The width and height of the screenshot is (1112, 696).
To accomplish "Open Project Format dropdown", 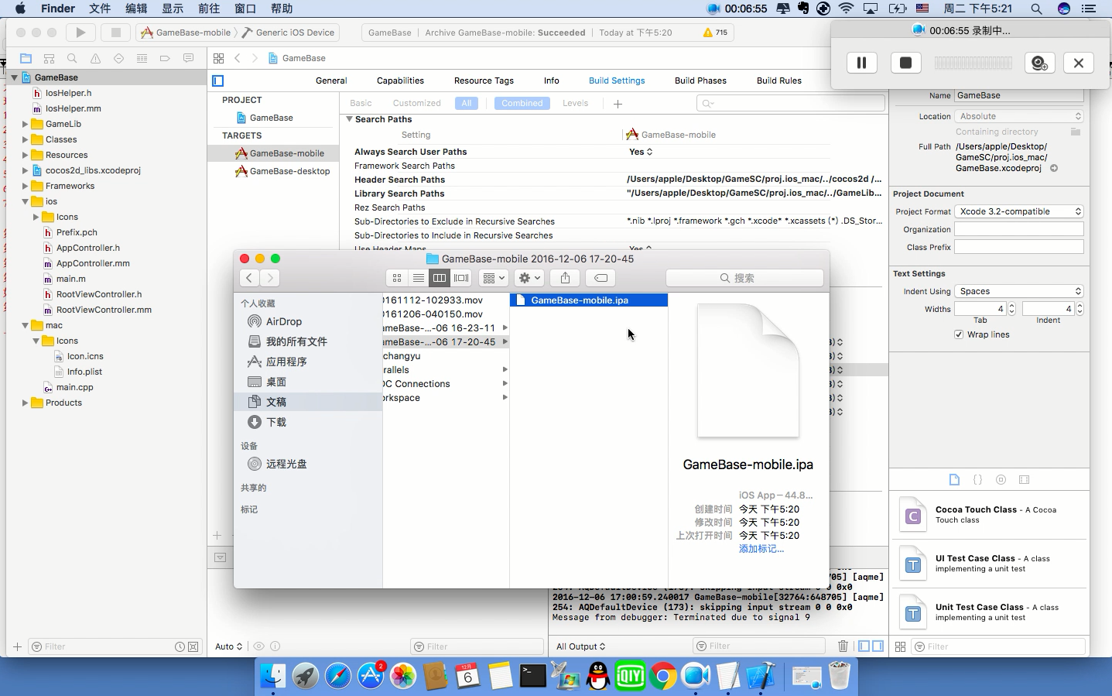I will [1019, 211].
